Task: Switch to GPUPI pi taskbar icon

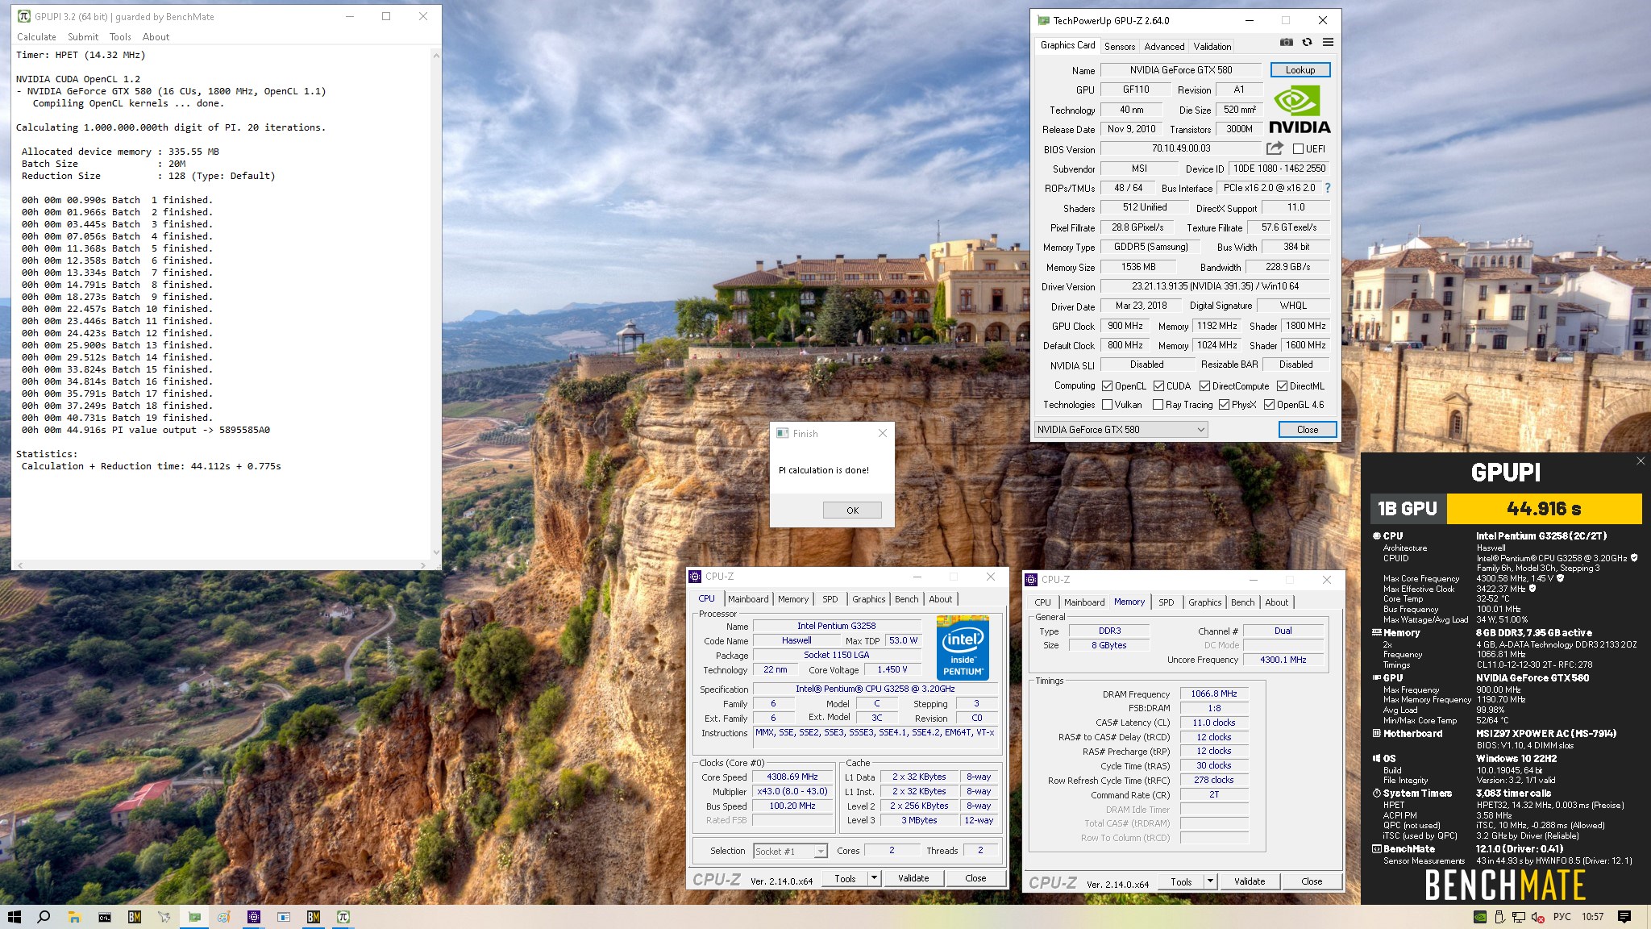Action: click(343, 917)
